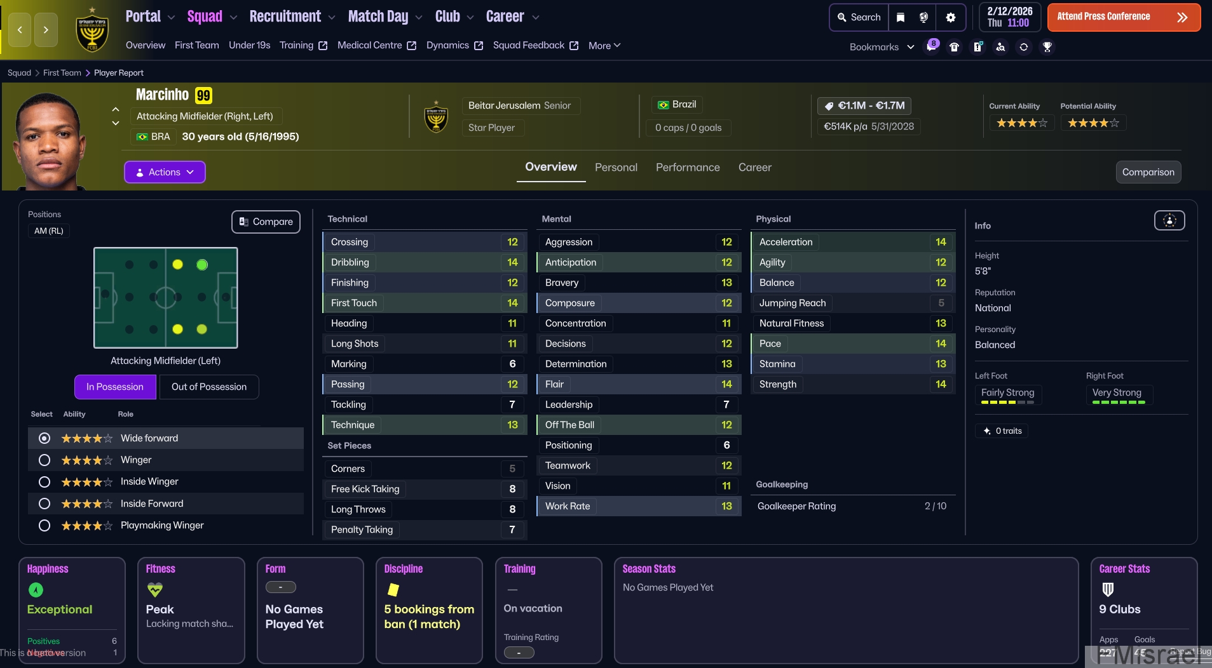Screen dimensions: 1212x668
Task: Switch to the Performance tab
Action: tap(687, 168)
